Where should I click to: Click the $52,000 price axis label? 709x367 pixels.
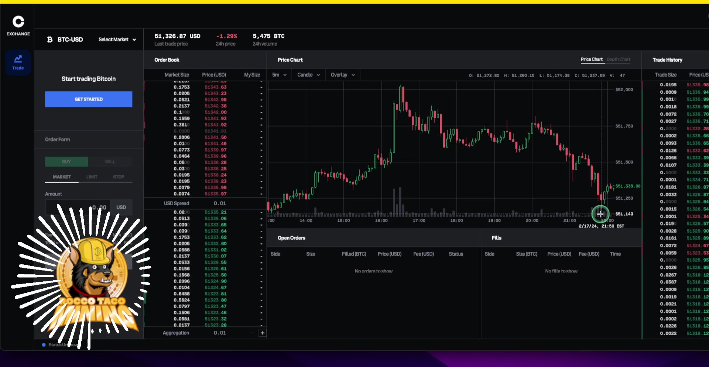tap(624, 90)
